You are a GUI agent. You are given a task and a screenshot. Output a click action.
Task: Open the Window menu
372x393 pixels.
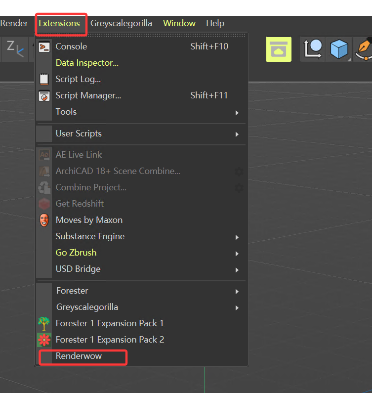point(179,23)
